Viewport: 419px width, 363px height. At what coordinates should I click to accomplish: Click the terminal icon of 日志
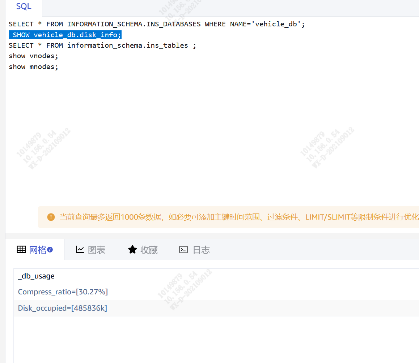click(x=183, y=250)
